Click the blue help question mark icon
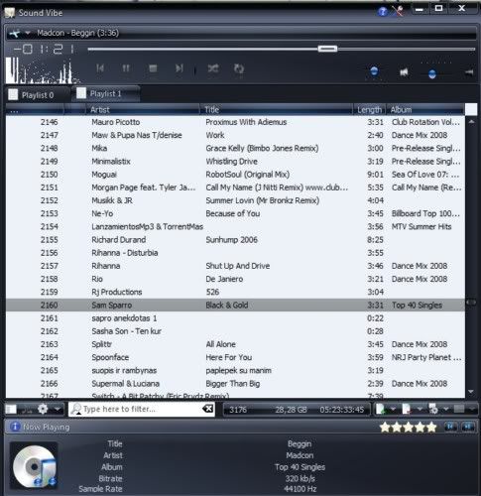 coord(383,12)
